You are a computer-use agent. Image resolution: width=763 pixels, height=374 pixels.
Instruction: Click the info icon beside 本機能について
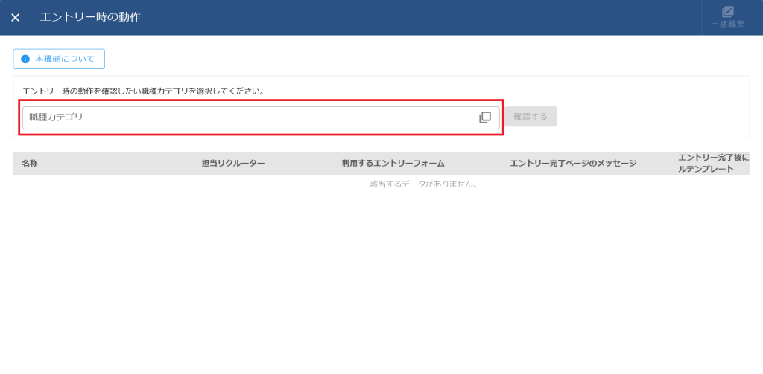click(x=25, y=59)
